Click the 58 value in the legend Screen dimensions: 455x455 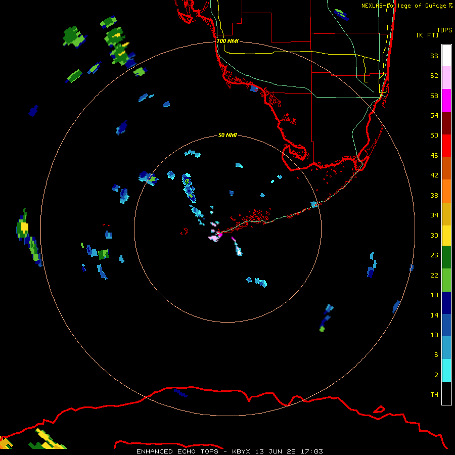coord(434,96)
